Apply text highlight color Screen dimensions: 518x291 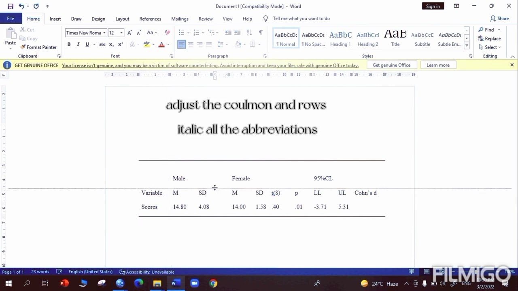click(x=146, y=44)
